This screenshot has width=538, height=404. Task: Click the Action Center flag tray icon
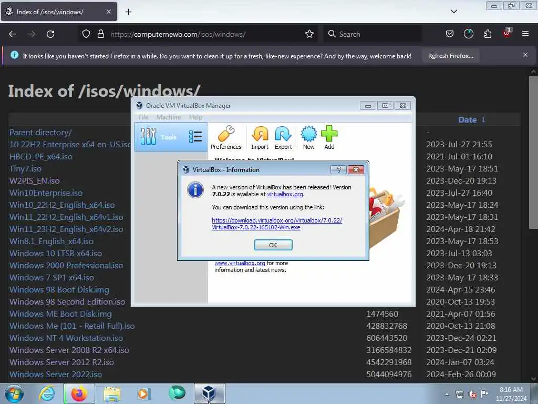point(484,394)
